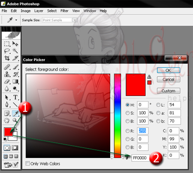Select the G green radio button

point(127,139)
